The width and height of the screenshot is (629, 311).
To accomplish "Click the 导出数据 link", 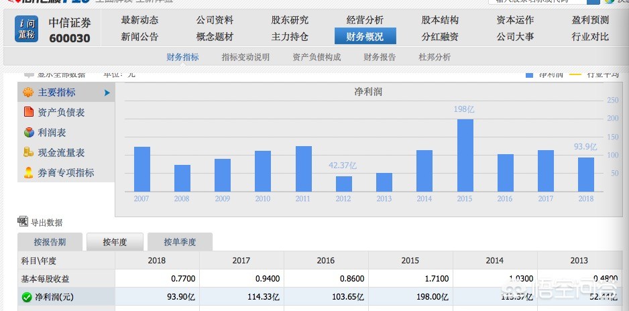I will pos(46,223).
